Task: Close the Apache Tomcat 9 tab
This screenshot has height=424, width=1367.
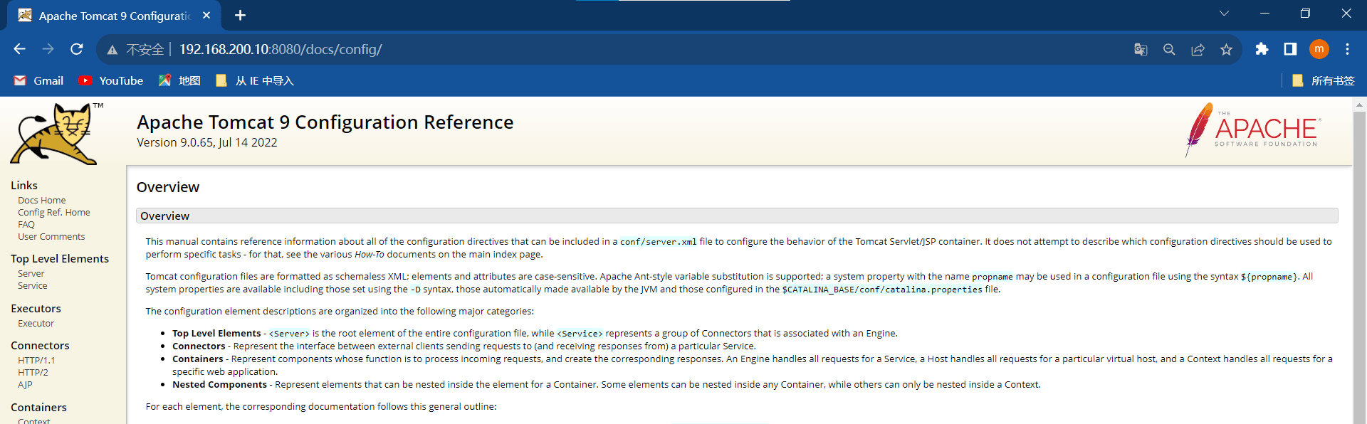Action: pyautogui.click(x=206, y=15)
